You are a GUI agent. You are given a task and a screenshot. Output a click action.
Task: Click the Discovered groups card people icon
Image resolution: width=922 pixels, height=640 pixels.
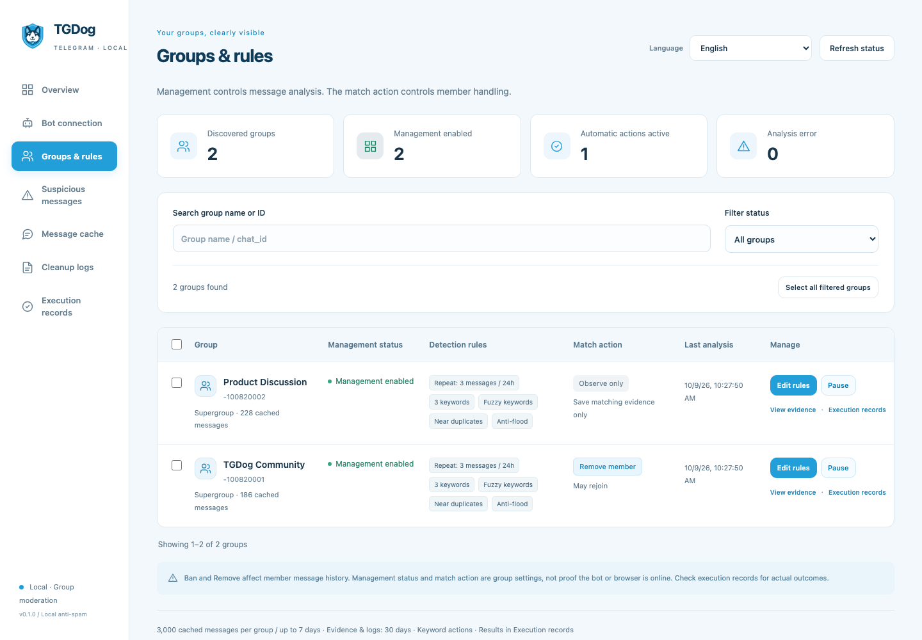[x=184, y=146]
